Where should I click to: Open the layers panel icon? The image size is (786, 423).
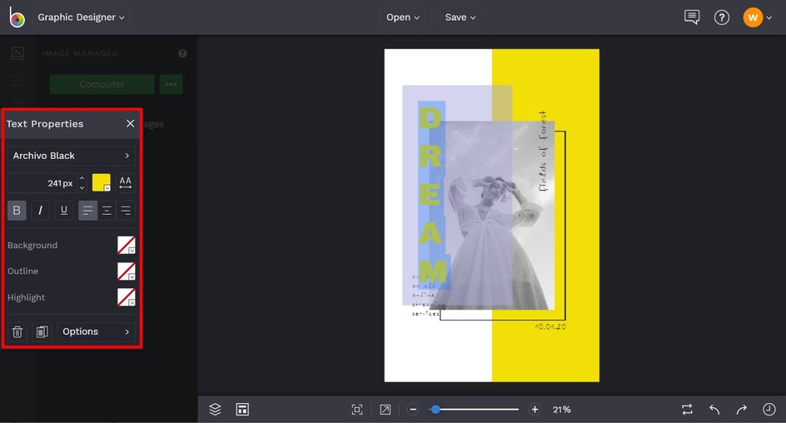(215, 410)
